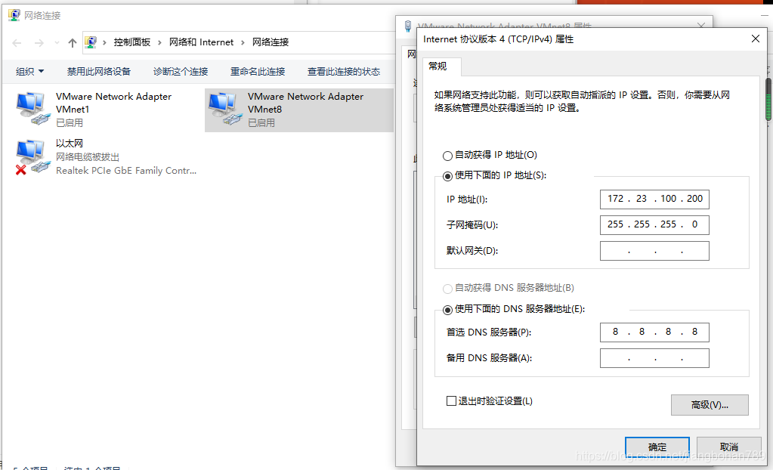Image resolution: width=773 pixels, height=470 pixels.
Task: Close the TCP/IPv4 properties dialog
Action: click(x=756, y=39)
